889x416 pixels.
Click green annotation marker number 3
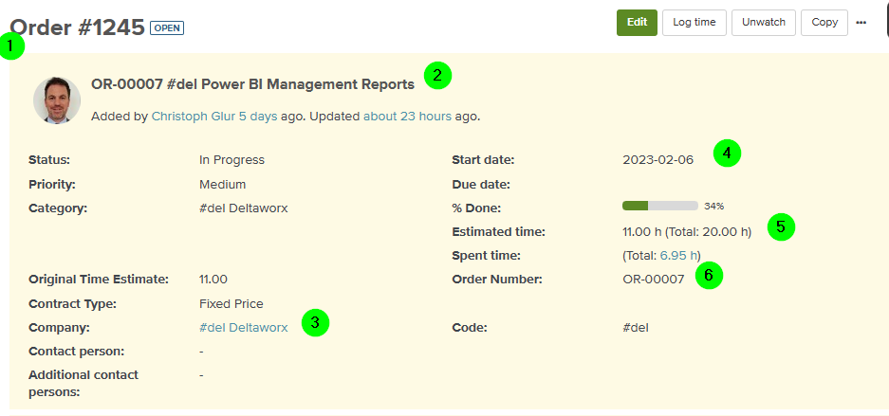pos(315,322)
